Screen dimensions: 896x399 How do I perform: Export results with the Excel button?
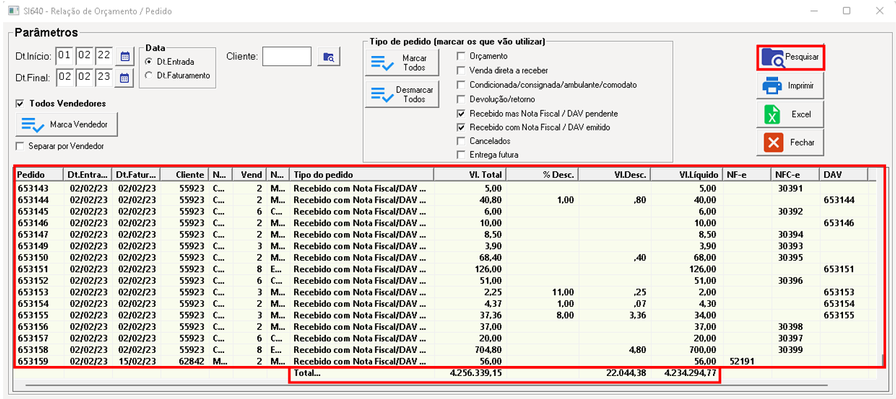coord(790,114)
